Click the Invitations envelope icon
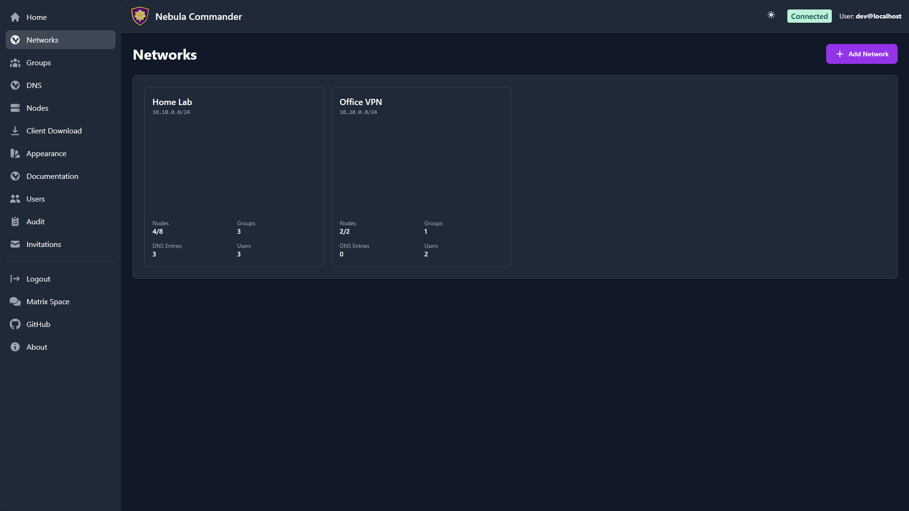The width and height of the screenshot is (909, 511). [x=15, y=244]
